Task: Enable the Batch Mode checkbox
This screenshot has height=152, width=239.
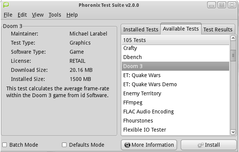Action: [5, 145]
